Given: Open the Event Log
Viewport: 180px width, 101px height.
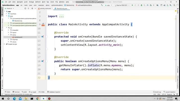Looking at the screenshot, I should click(x=157, y=92).
